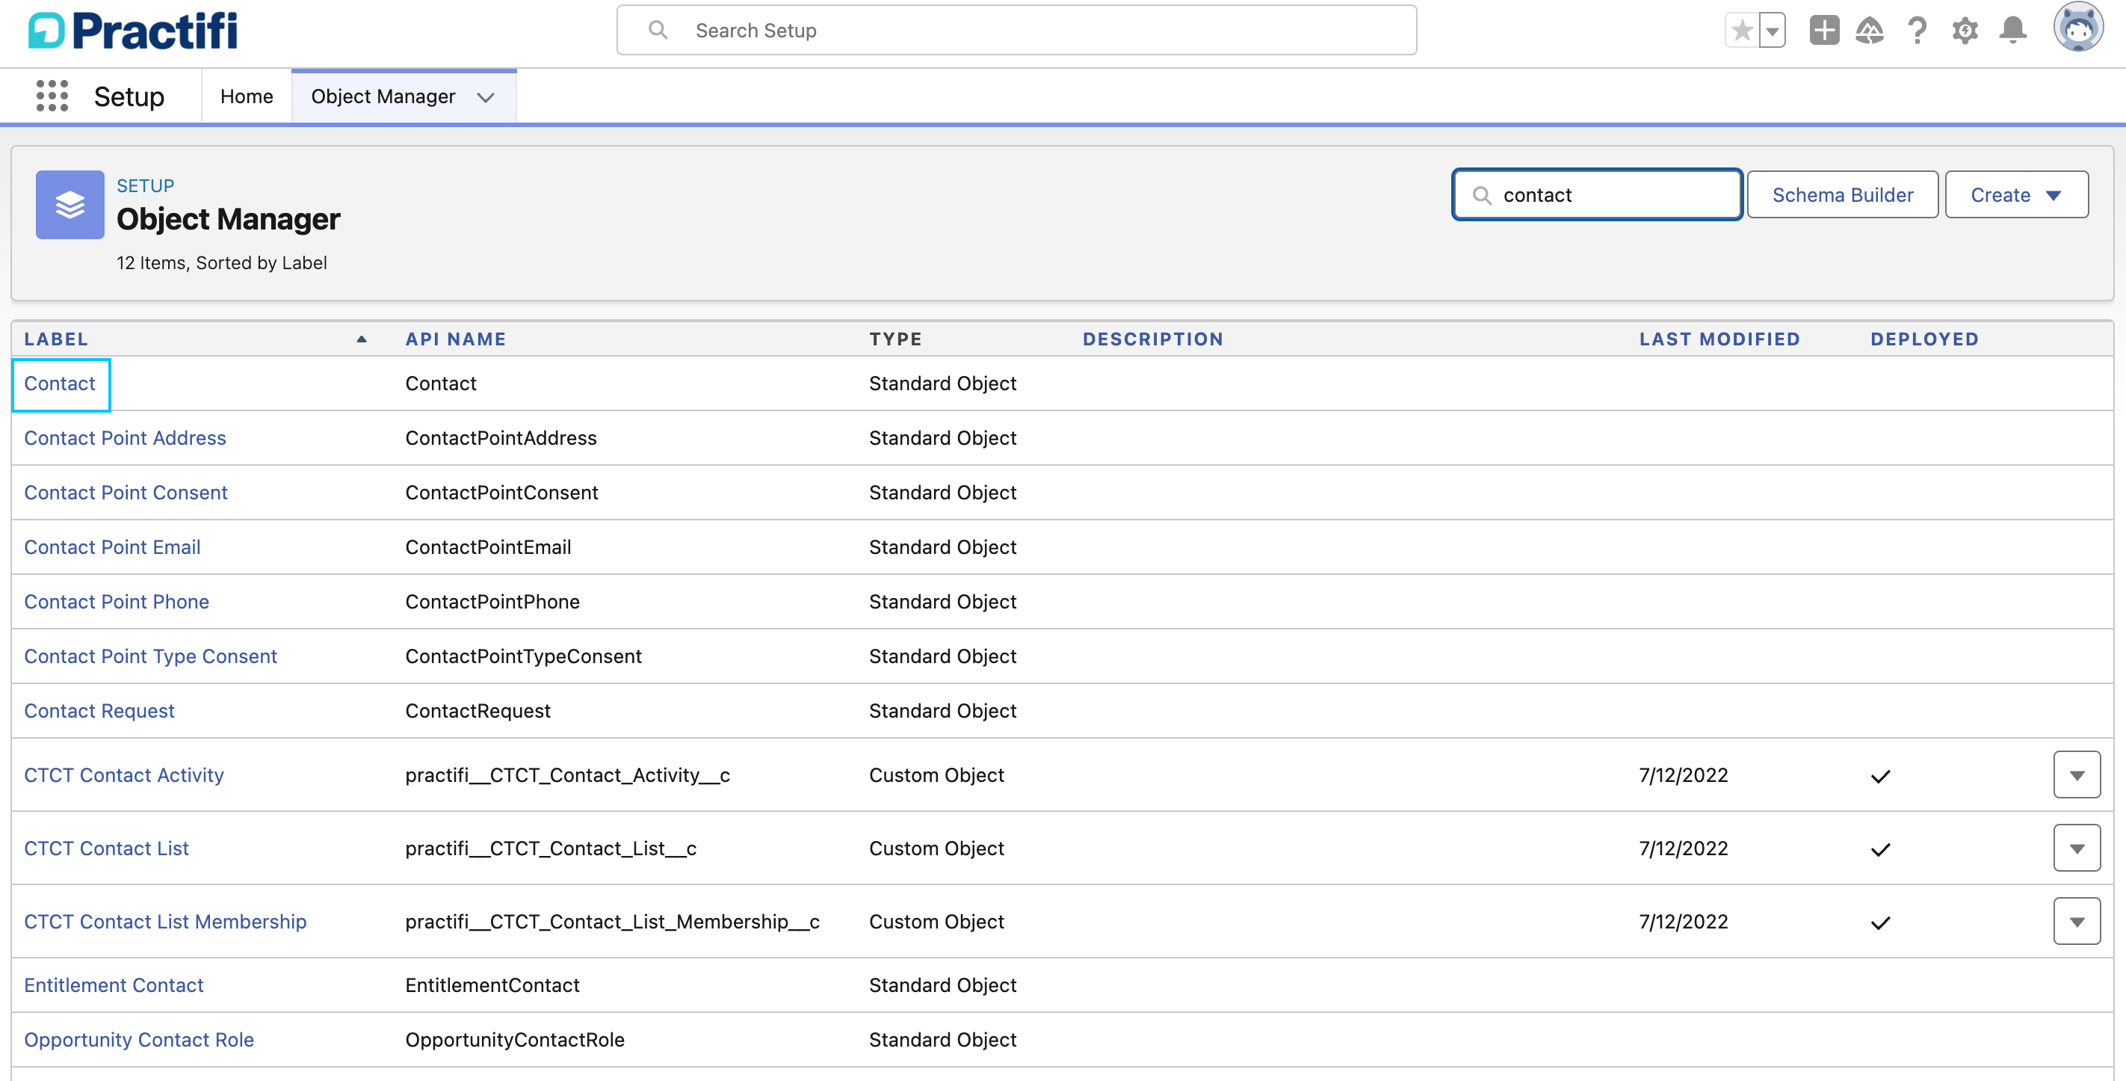Expand actions menu for CTCT Contact List Membership

(2077, 922)
